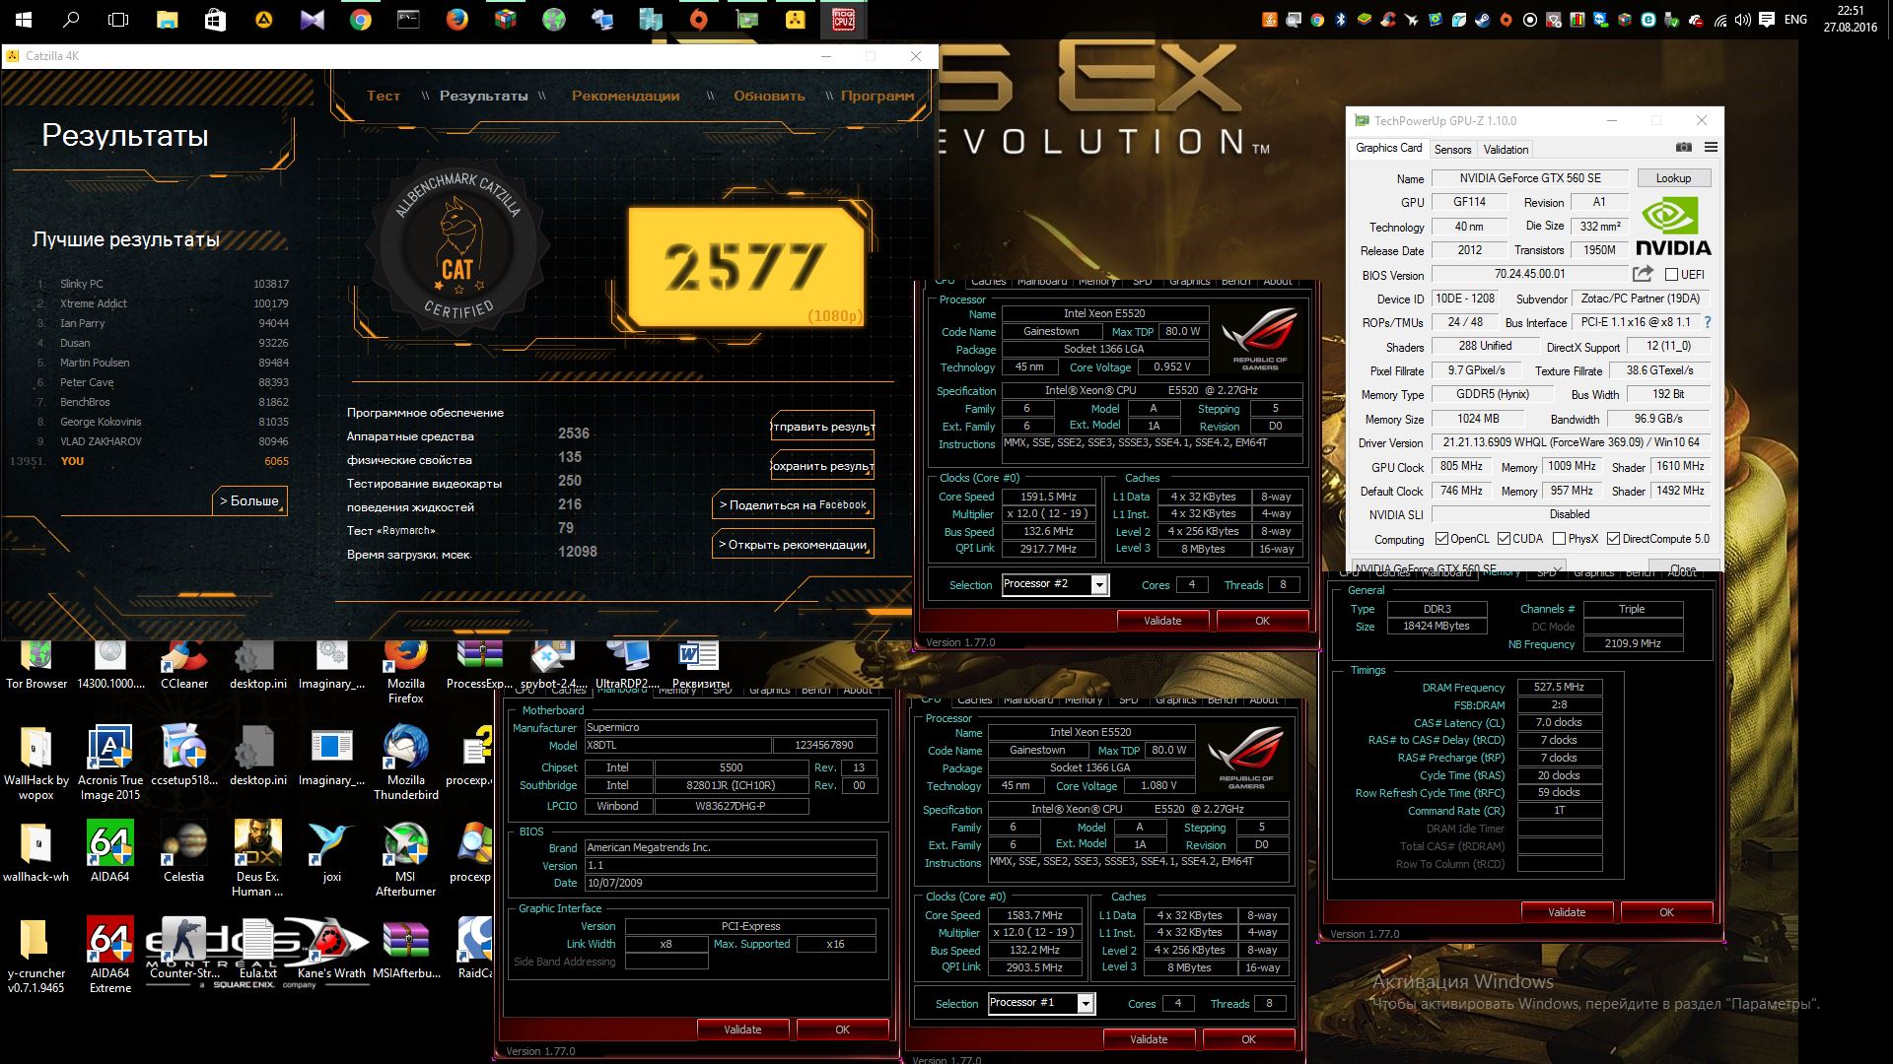Screen dimensions: 1893x1064
Task: Open the CCleaner desktop shortcut
Action: point(183,665)
